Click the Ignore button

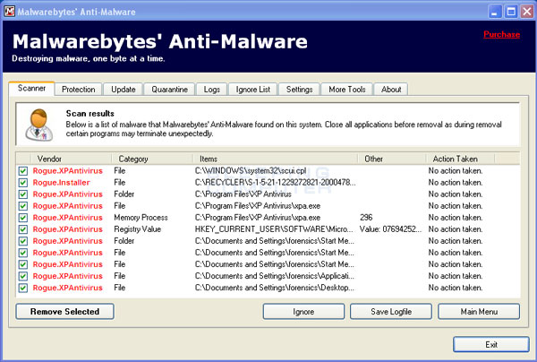(303, 312)
